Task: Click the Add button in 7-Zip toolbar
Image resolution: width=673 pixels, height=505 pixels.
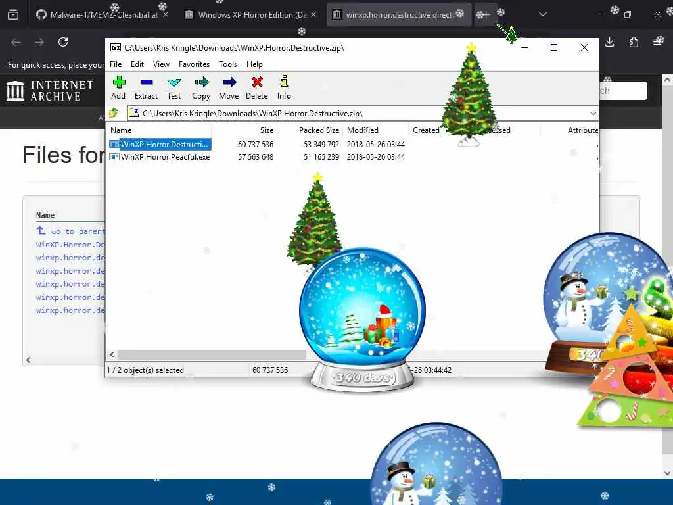Action: (118, 88)
